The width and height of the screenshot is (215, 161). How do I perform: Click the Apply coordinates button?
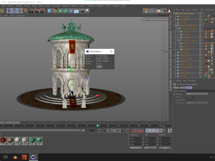pyautogui.click(x=165, y=148)
